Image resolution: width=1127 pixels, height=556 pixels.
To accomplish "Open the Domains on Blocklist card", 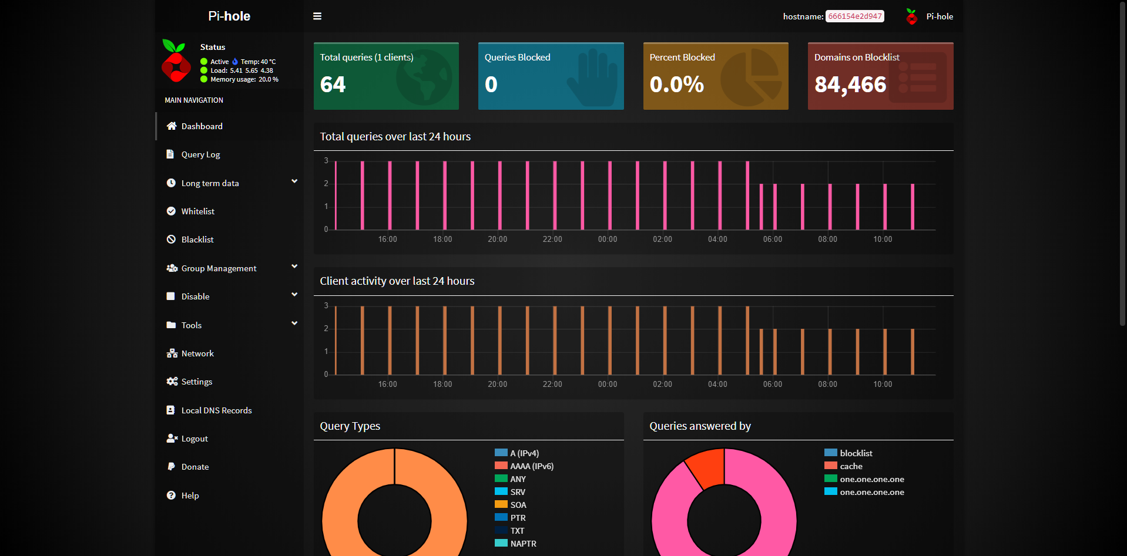I will tap(880, 76).
